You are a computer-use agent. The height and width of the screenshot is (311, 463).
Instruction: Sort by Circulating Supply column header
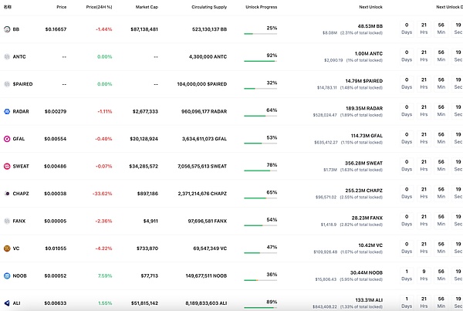coord(208,7)
